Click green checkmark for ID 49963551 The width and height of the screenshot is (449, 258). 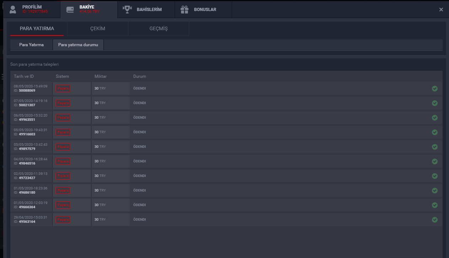[434, 118]
